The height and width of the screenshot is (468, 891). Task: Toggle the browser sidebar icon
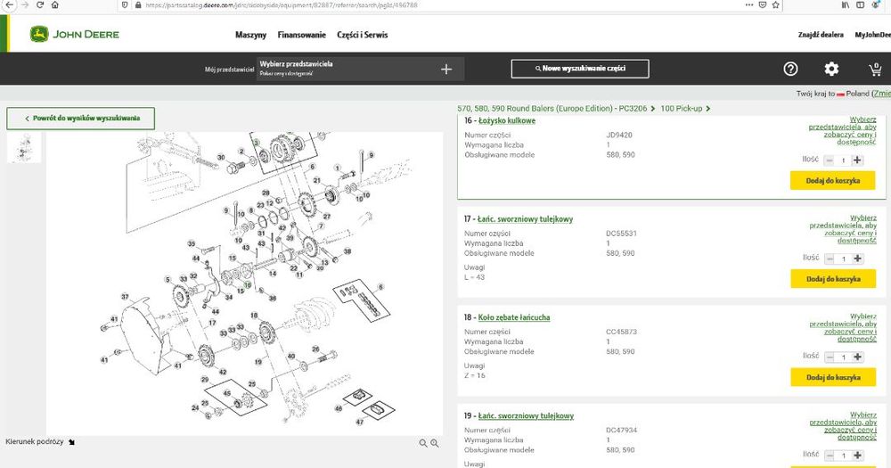pyautogui.click(x=861, y=4)
